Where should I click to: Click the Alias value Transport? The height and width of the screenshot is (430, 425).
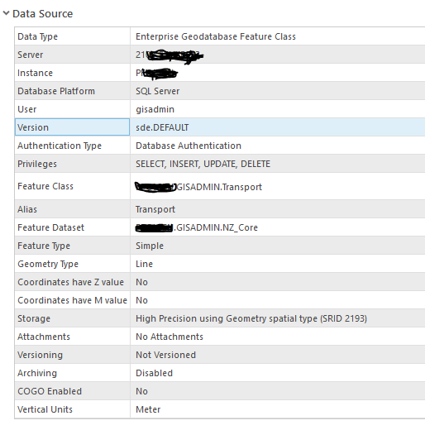(155, 209)
